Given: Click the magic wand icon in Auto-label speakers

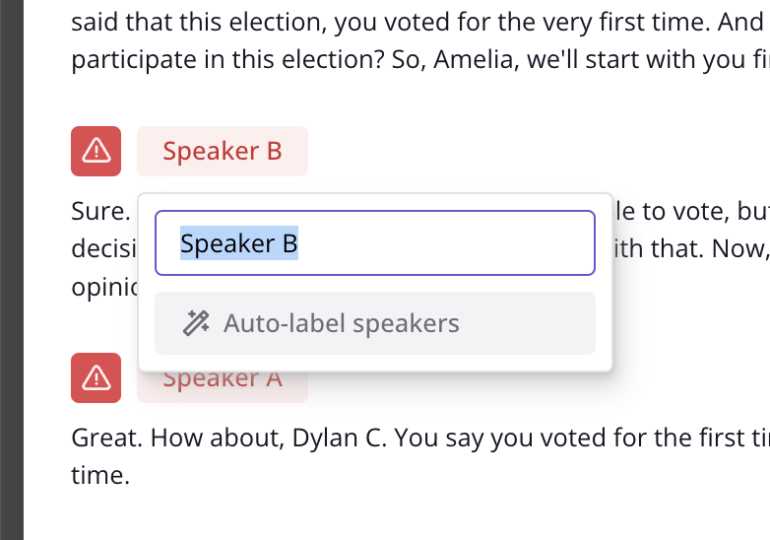Looking at the screenshot, I should 196,323.
